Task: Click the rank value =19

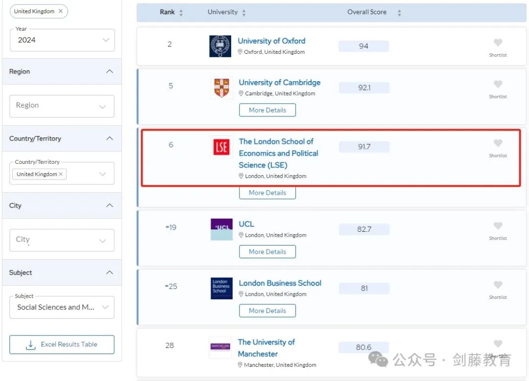Action: (171, 227)
